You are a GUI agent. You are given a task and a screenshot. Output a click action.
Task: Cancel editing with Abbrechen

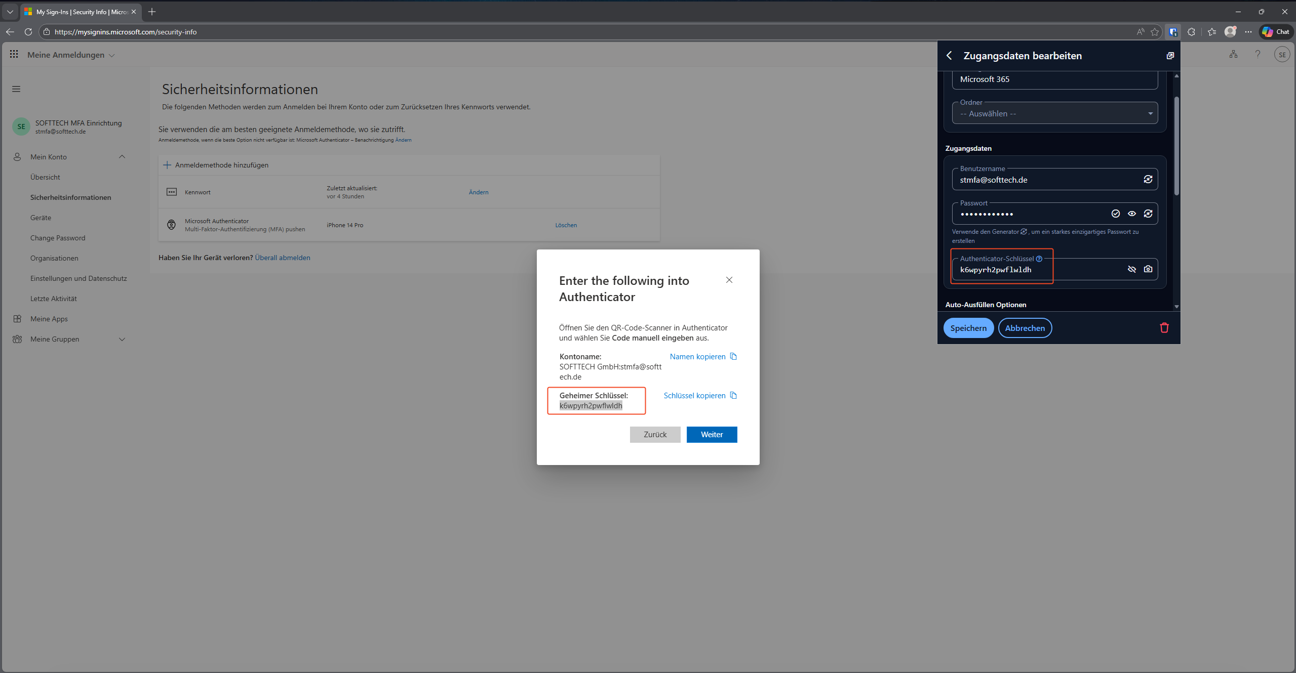point(1025,328)
